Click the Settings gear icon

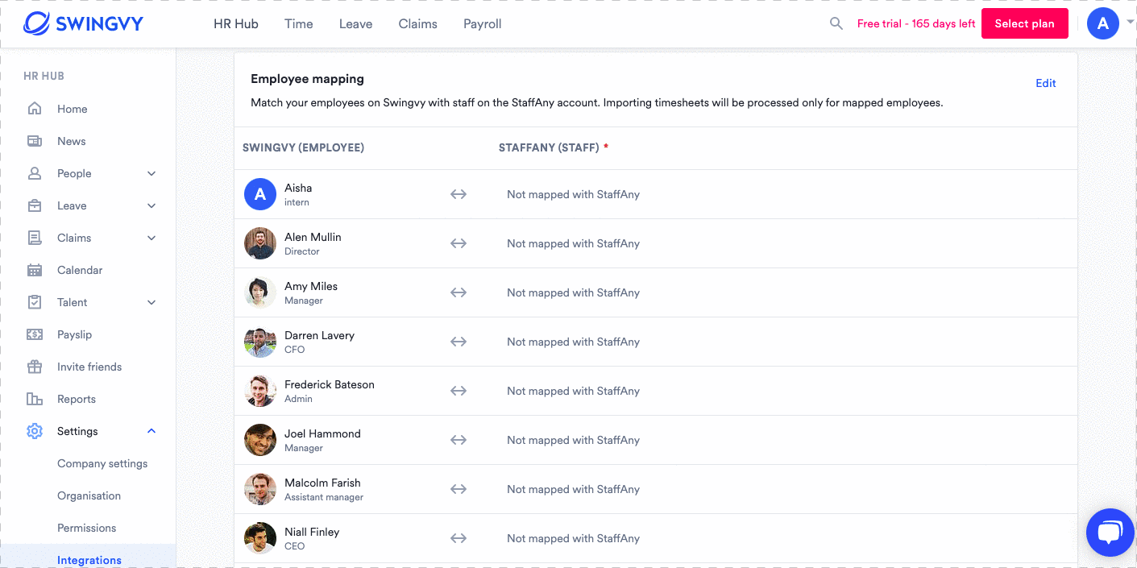click(35, 431)
